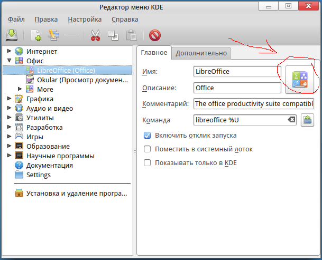Enable the place in system tray checkbox
Image resolution: width=322 pixels, height=260 pixels.
coord(148,149)
